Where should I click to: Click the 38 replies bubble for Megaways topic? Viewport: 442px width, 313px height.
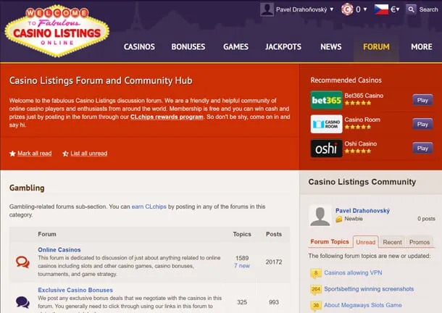316,305
